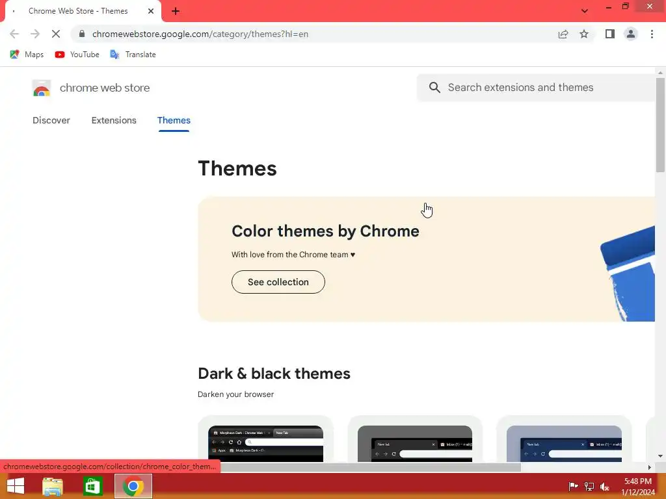Click the address bar URL
Viewport: 666px width, 499px height.
(x=200, y=34)
